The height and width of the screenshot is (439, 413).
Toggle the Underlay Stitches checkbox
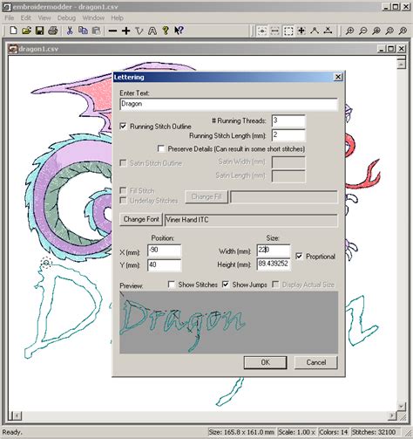coord(123,201)
